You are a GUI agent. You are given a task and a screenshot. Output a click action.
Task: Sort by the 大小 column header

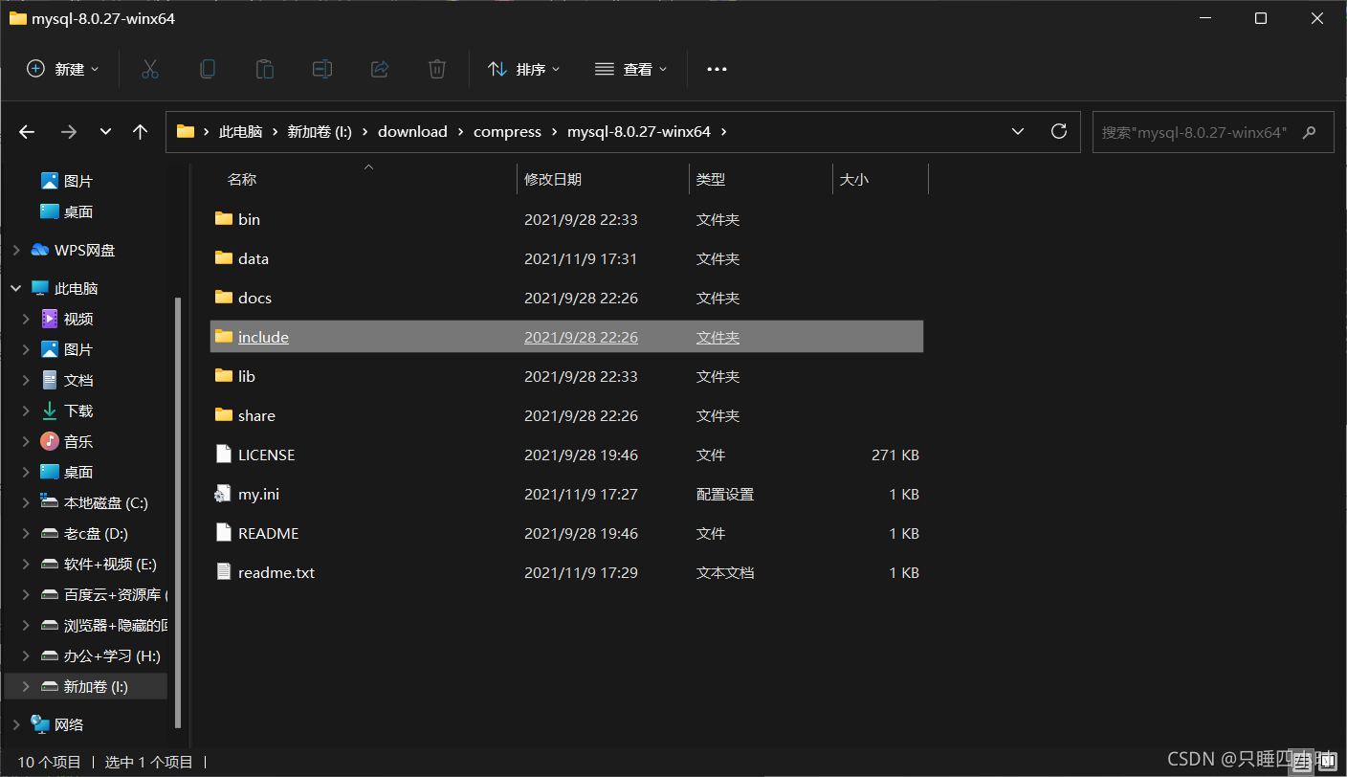(854, 179)
